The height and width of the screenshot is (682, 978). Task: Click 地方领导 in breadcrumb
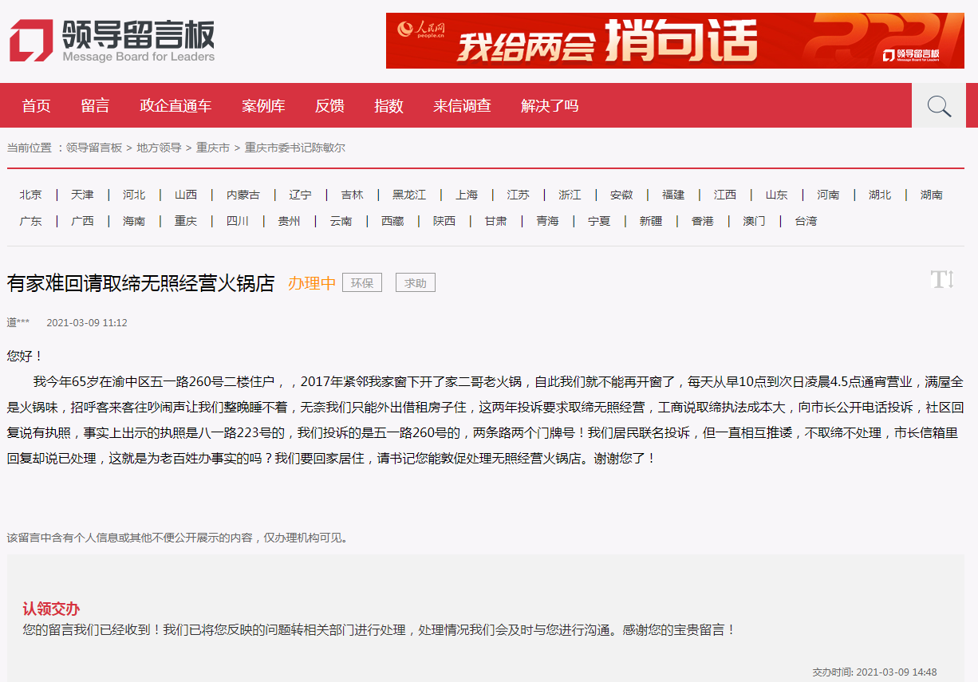coord(159,148)
